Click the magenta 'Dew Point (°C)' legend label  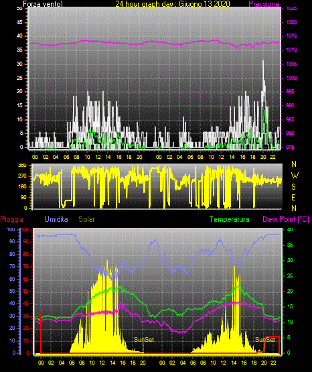(x=286, y=219)
